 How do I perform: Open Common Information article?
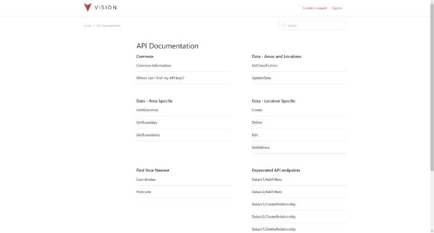154,66
